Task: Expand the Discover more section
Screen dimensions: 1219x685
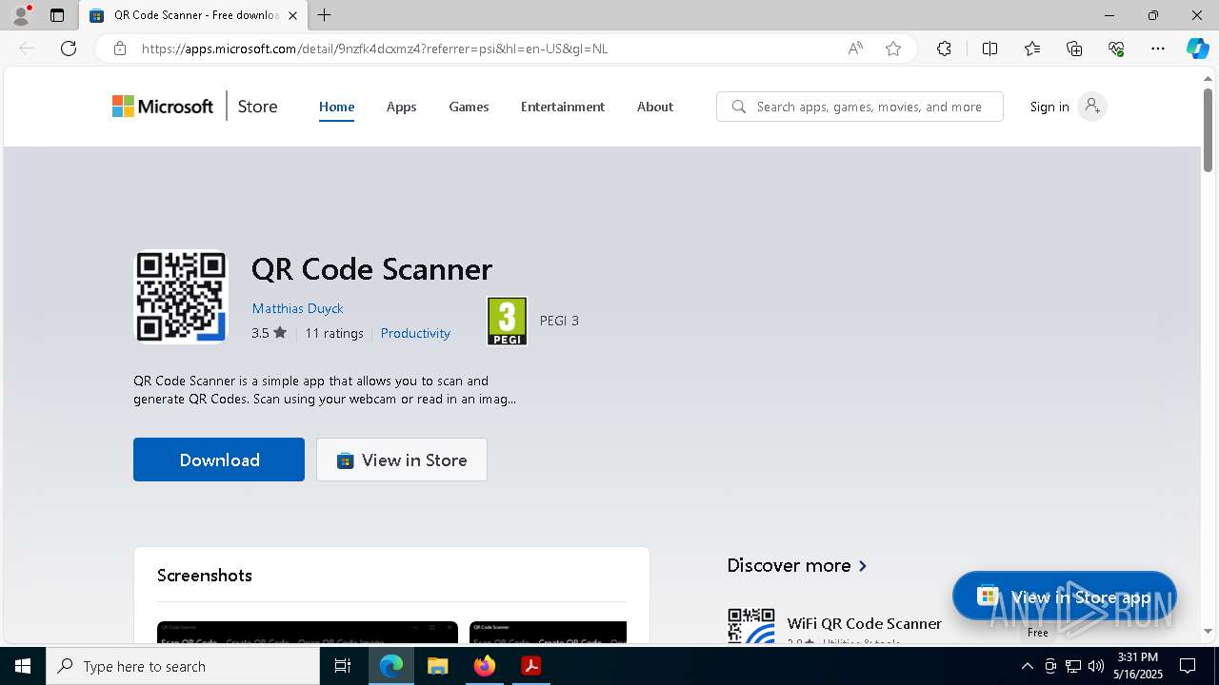Action: (x=797, y=565)
